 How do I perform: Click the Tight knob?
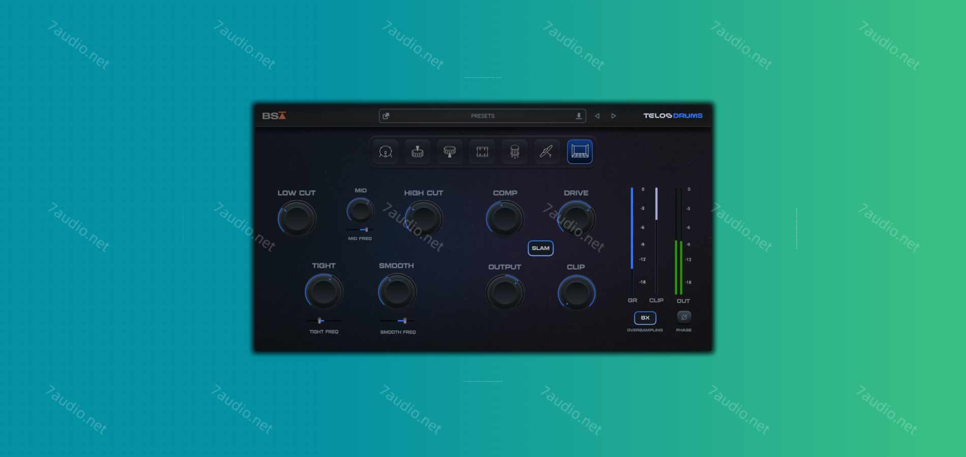pos(324,292)
